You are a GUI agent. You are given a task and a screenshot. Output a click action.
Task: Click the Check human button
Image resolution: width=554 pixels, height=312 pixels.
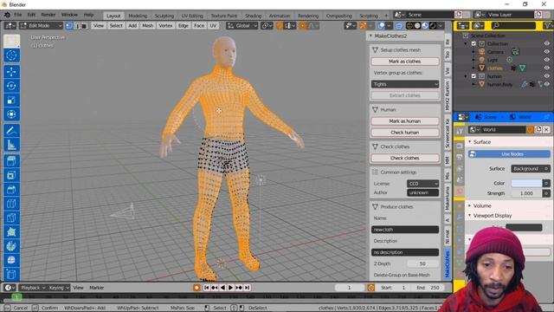tap(405, 133)
